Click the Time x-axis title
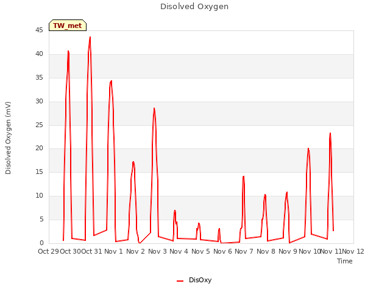 [x=345, y=261]
